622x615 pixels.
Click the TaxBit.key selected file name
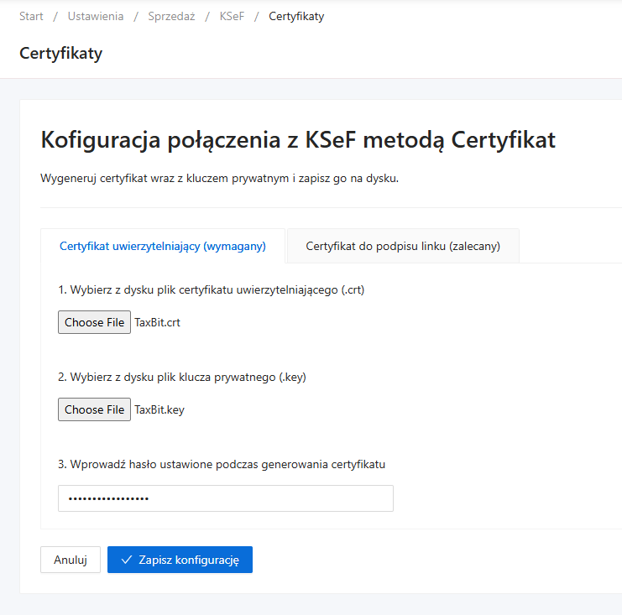tap(159, 409)
